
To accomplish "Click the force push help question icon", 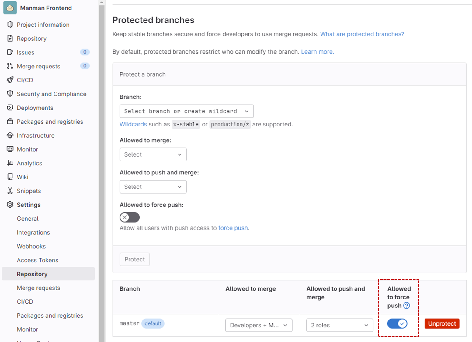I will [x=407, y=306].
